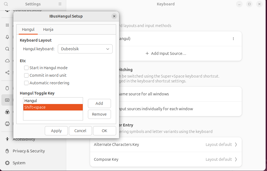This screenshot has height=171, width=267.
Task: Open the input source three-dot menu
Action: pos(233,39)
